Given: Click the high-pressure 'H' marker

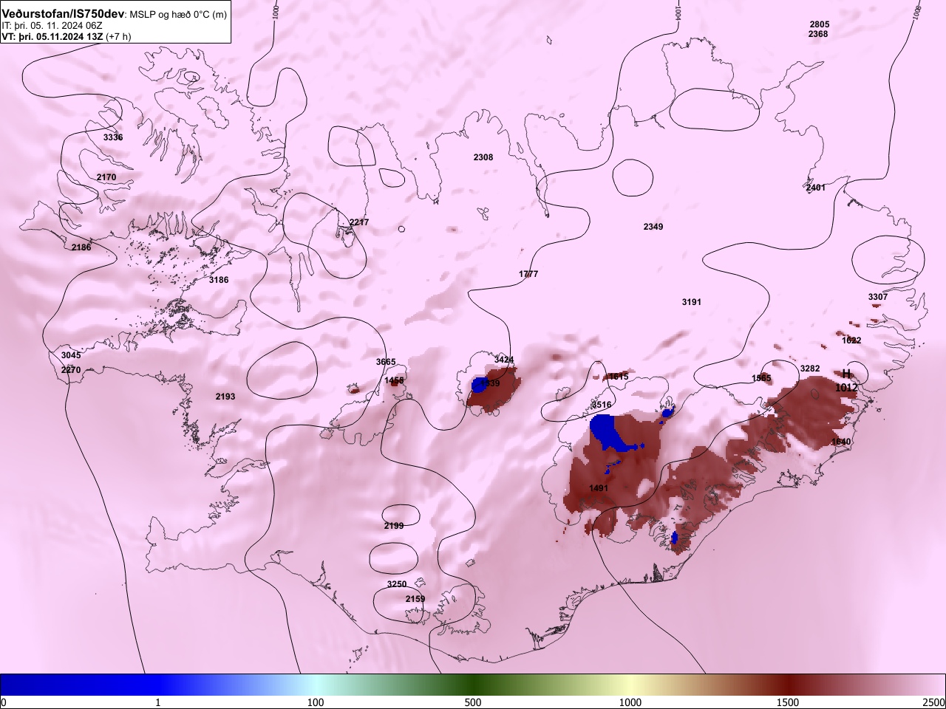Looking at the screenshot, I should click(847, 374).
